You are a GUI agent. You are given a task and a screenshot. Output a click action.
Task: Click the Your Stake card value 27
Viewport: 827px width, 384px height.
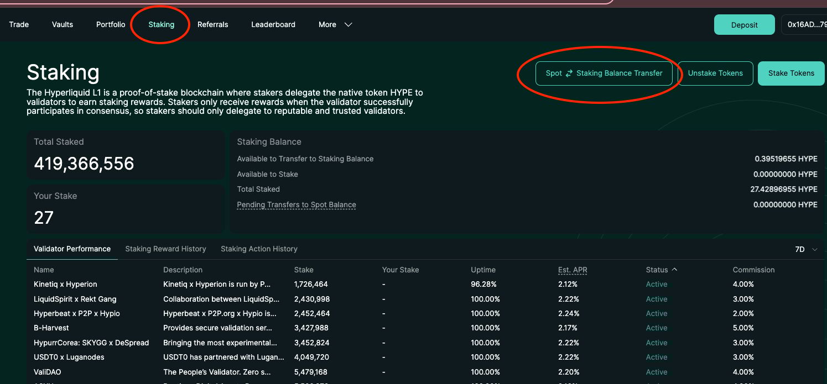[x=44, y=218]
